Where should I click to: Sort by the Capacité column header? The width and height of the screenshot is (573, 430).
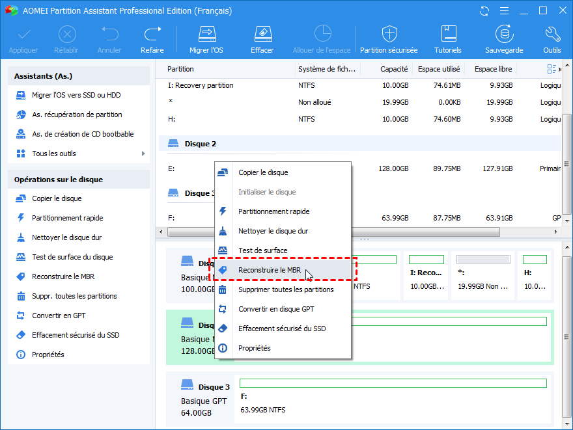pos(394,69)
